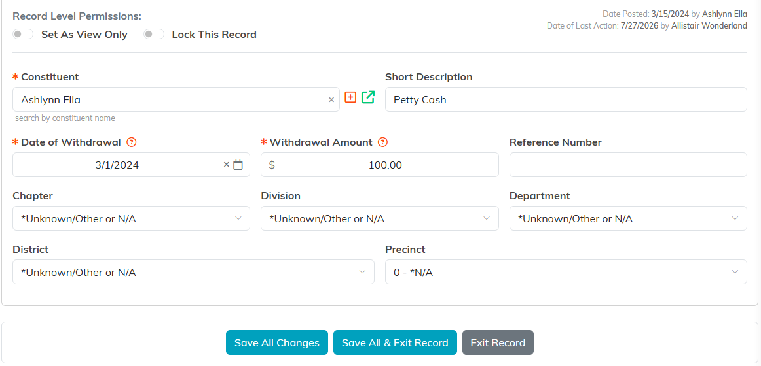
Task: Clear the Ashlynn Ella constituent selection
Action: coord(331,100)
